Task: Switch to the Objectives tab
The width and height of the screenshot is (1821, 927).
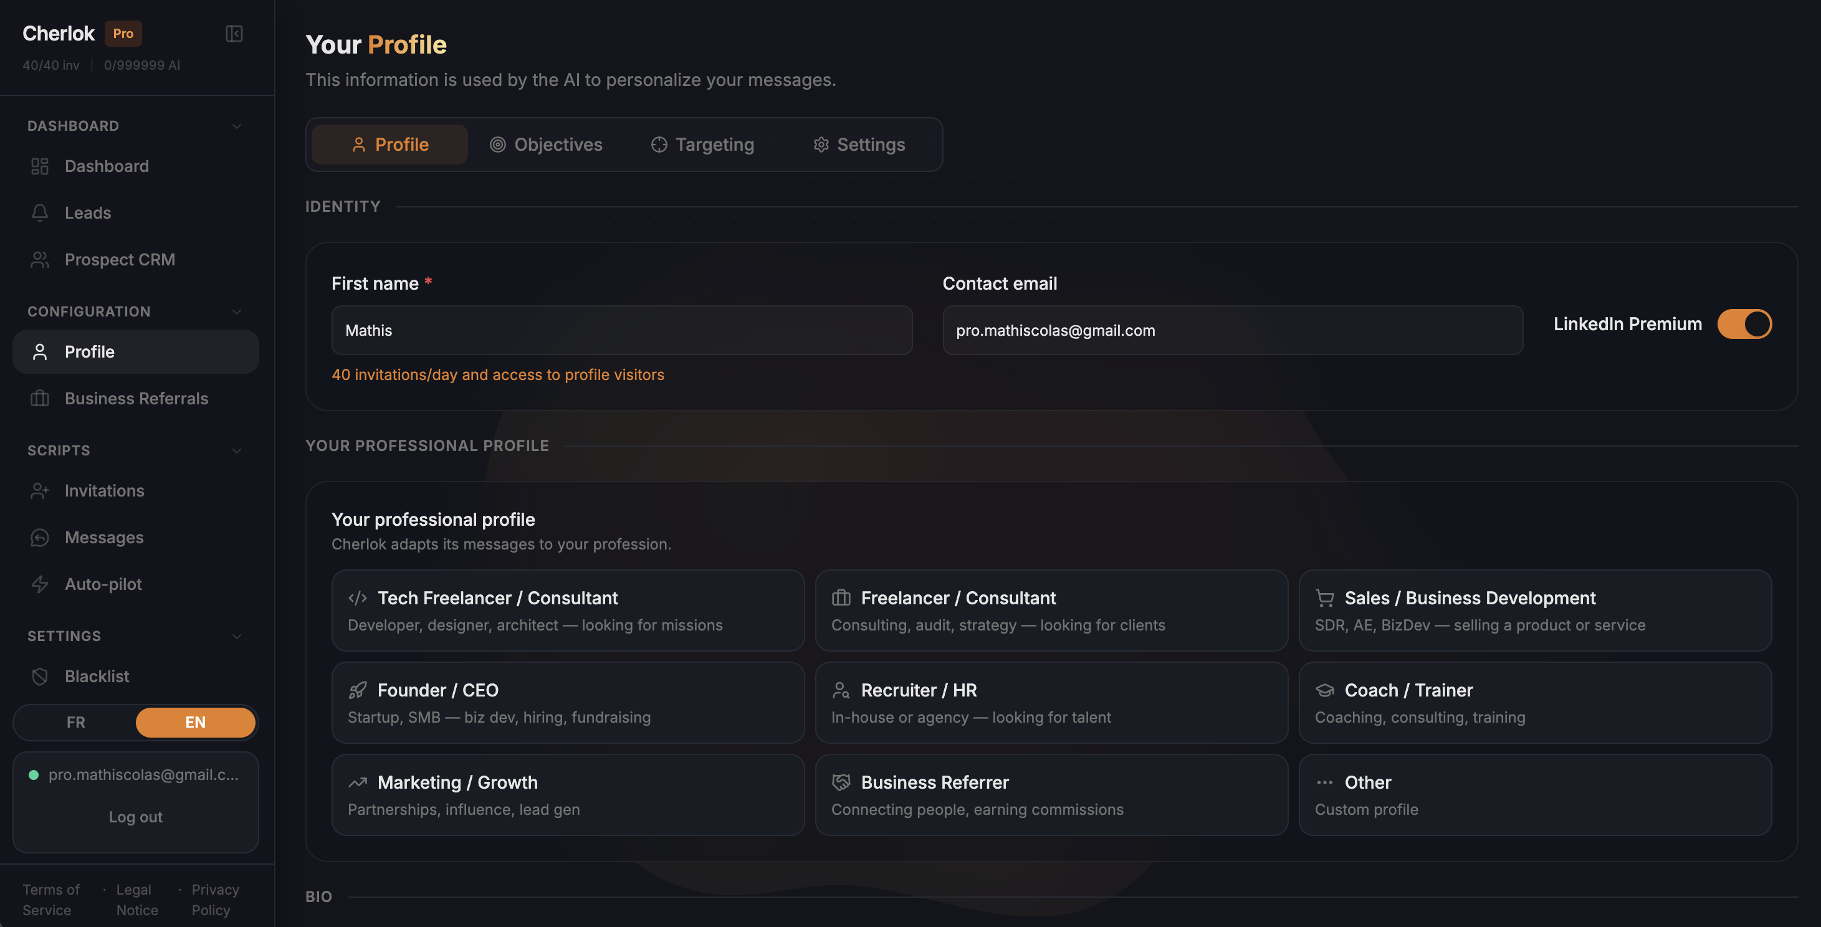Action: coord(547,145)
